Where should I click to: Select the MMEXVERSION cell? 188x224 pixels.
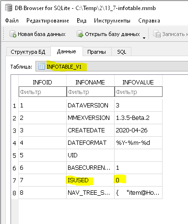pyautogui.click(x=90, y=118)
